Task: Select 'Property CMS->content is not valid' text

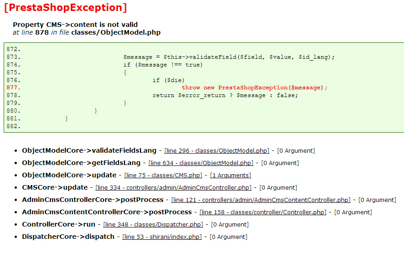Action: click(75, 25)
